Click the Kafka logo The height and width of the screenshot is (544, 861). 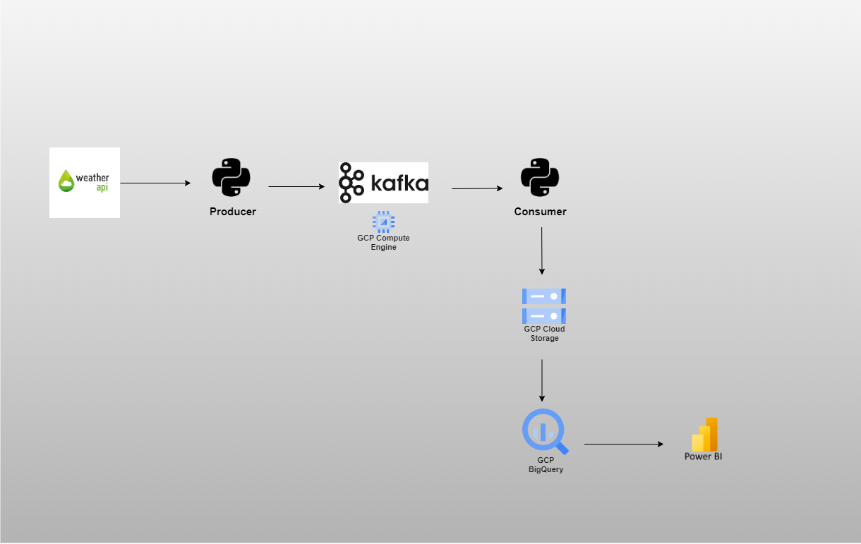click(x=383, y=183)
